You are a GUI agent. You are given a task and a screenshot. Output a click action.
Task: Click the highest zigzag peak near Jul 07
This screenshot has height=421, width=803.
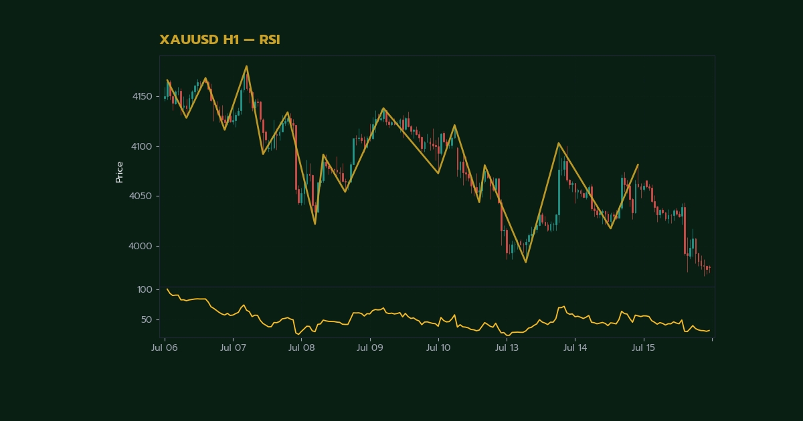pos(247,66)
